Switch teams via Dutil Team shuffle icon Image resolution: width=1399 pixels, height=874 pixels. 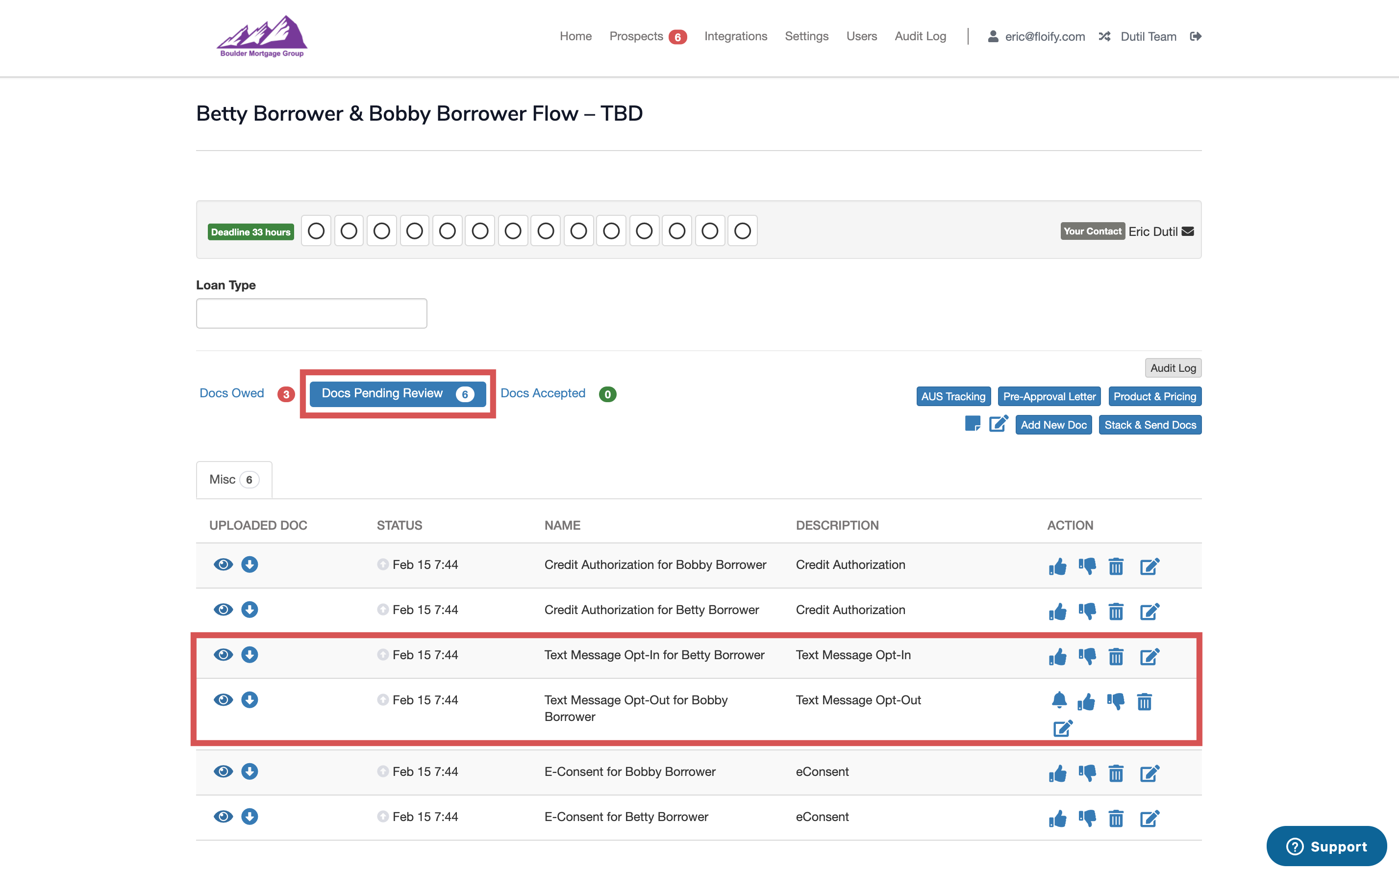1104,36
